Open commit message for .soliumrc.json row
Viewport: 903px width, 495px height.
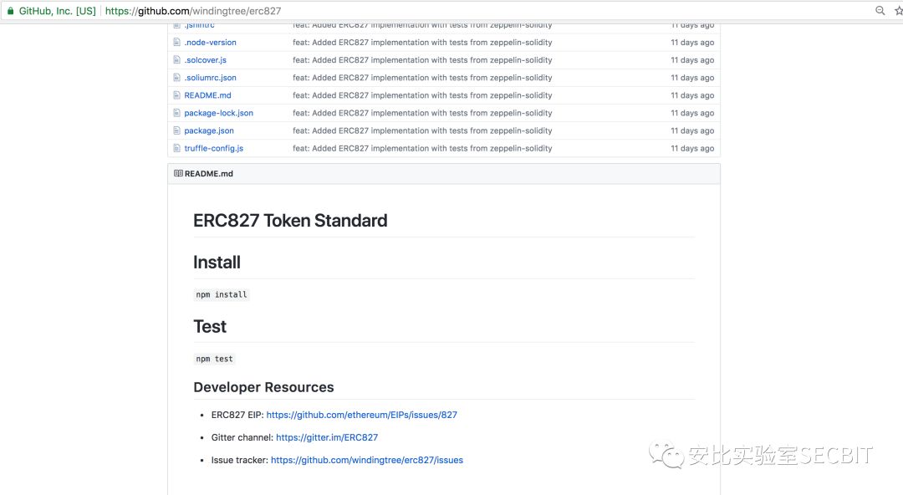tap(422, 78)
